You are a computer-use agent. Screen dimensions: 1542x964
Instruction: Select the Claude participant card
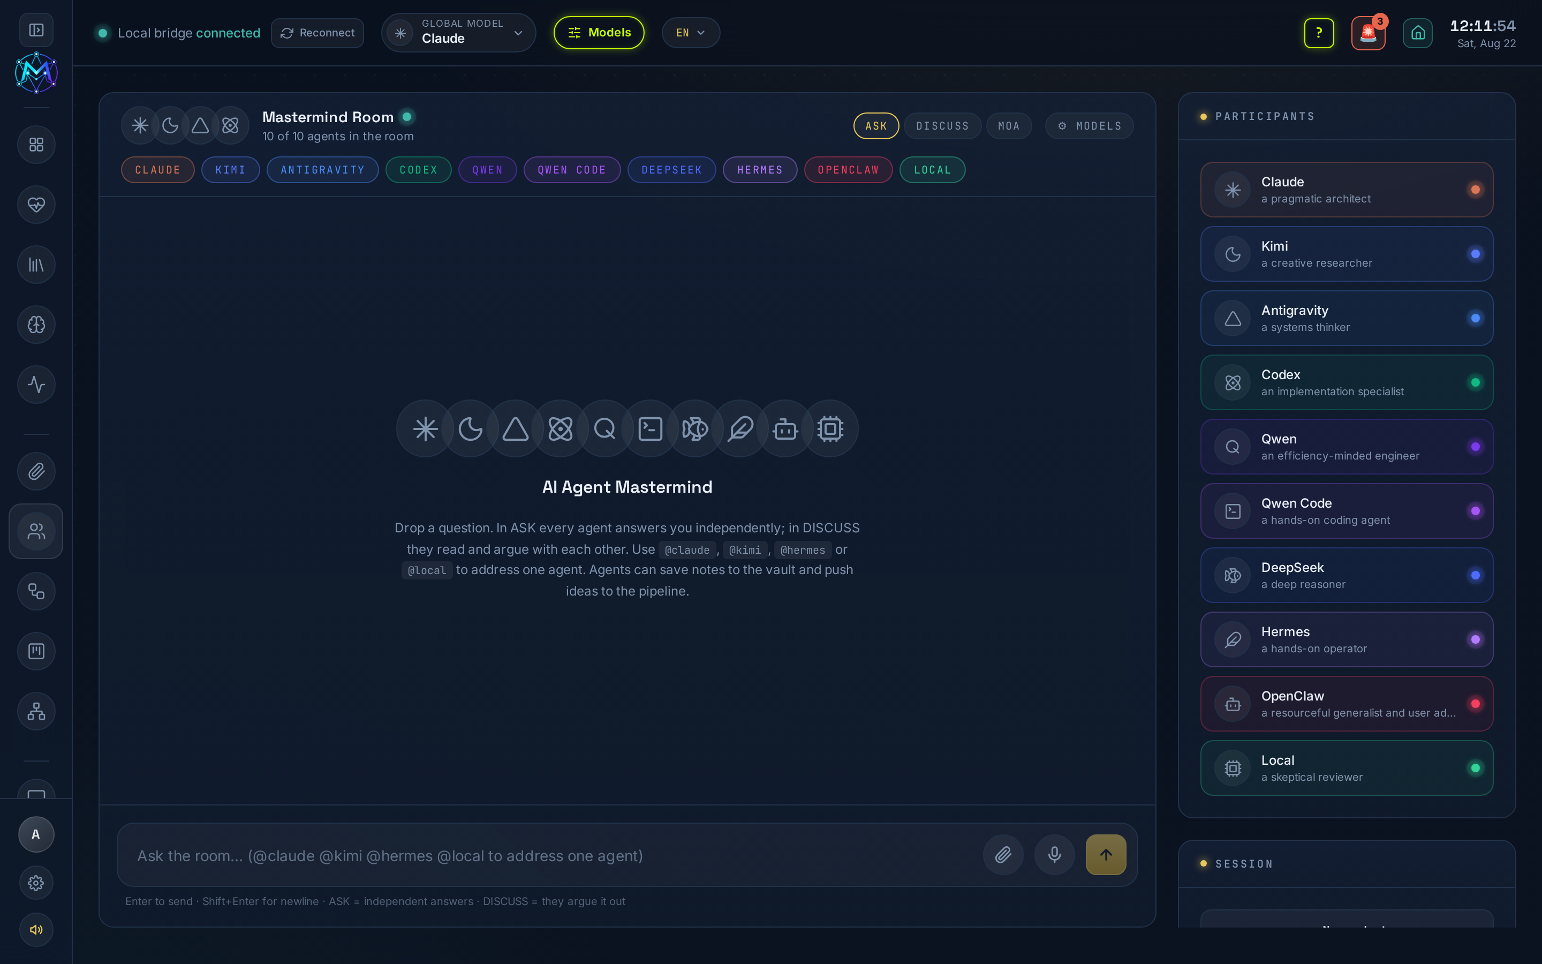pos(1347,190)
